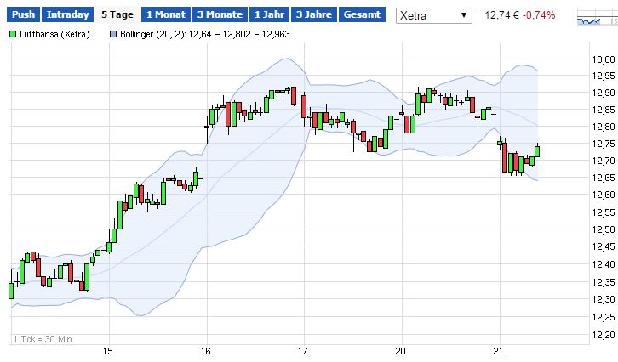
Task: Click the 21. date marker on axis
Action: pos(501,350)
